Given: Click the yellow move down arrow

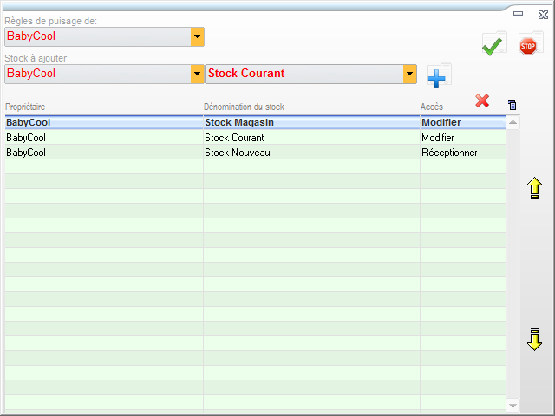Looking at the screenshot, I should [x=534, y=340].
